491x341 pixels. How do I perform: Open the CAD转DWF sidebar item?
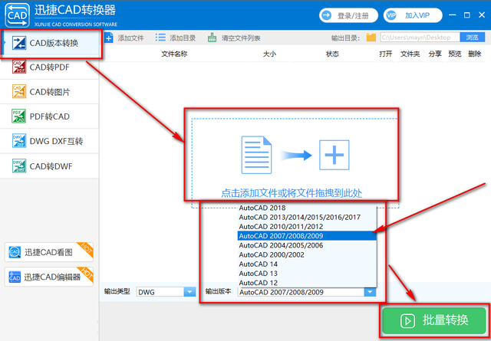click(x=49, y=166)
